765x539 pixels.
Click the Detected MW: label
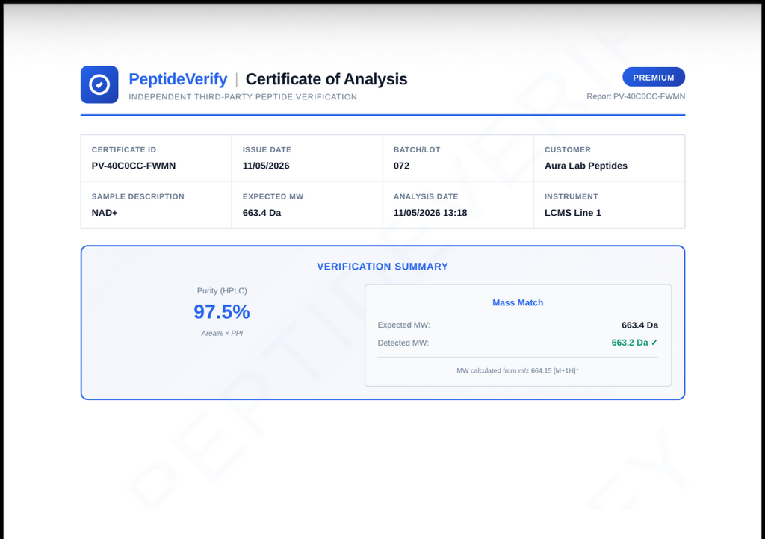tap(403, 343)
